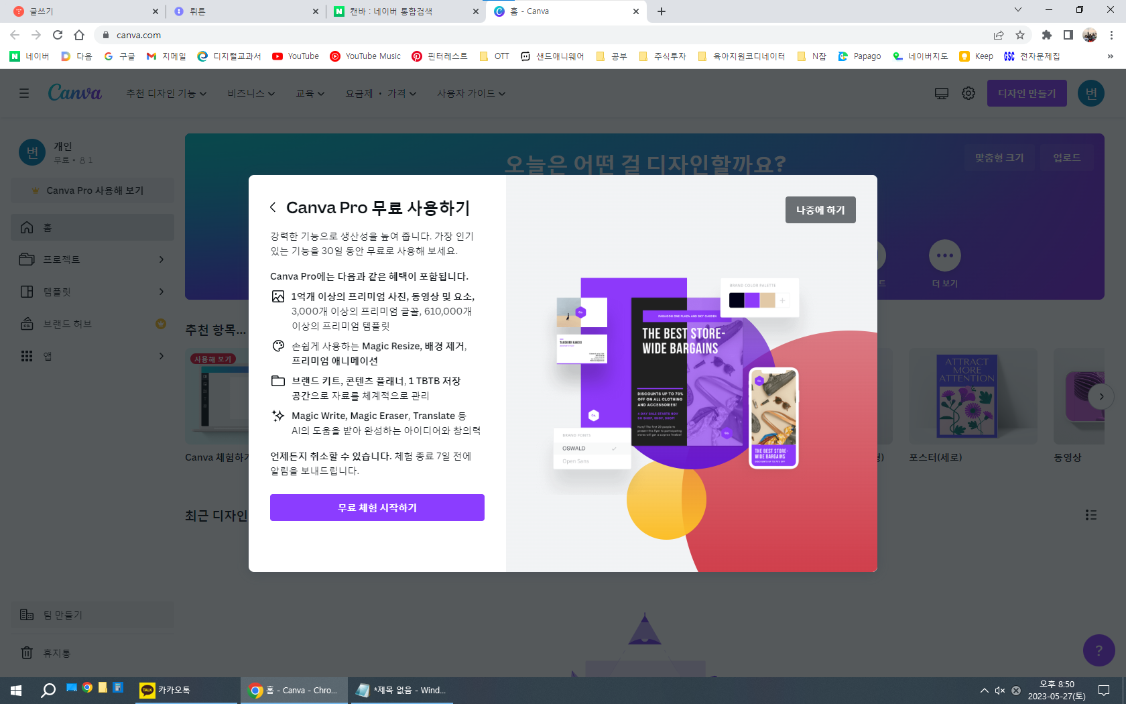Open a new browser tab
This screenshot has width=1126, height=704.
point(662,11)
